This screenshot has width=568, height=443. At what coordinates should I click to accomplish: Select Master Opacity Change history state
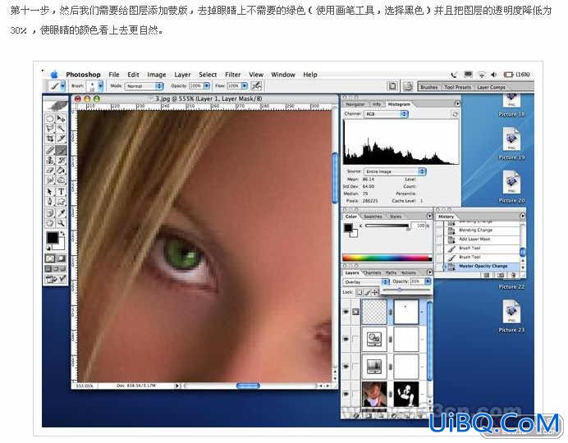(483, 266)
